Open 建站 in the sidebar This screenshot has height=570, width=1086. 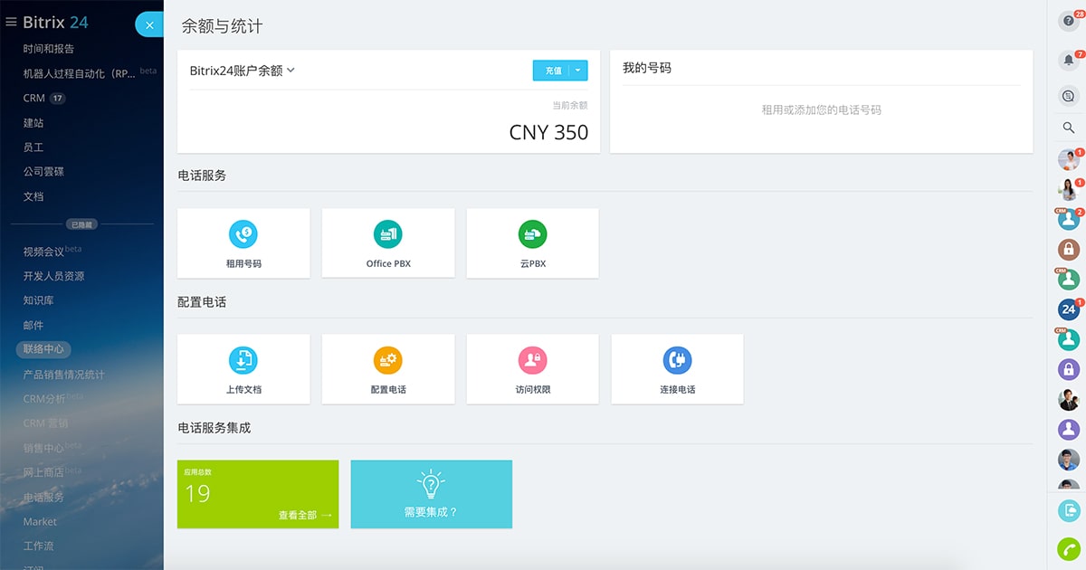tap(33, 122)
